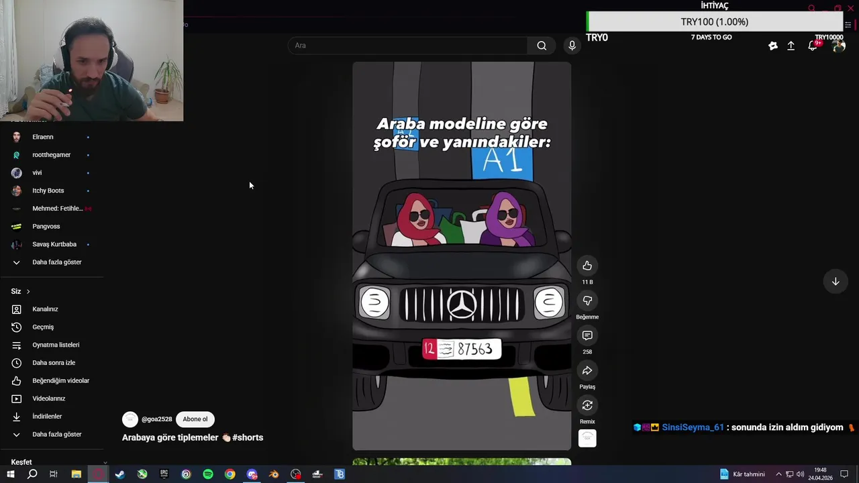Open Windows taskbar search

pos(32,474)
